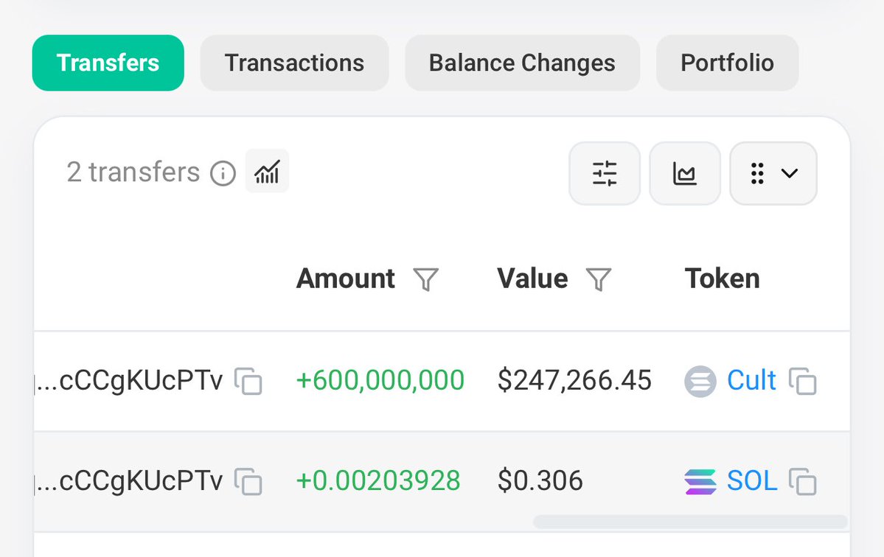
Task: Click the SOL token logo icon
Action: coord(700,482)
